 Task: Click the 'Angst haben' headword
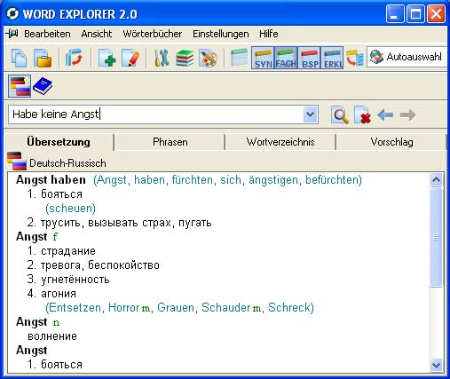pyautogui.click(x=51, y=179)
